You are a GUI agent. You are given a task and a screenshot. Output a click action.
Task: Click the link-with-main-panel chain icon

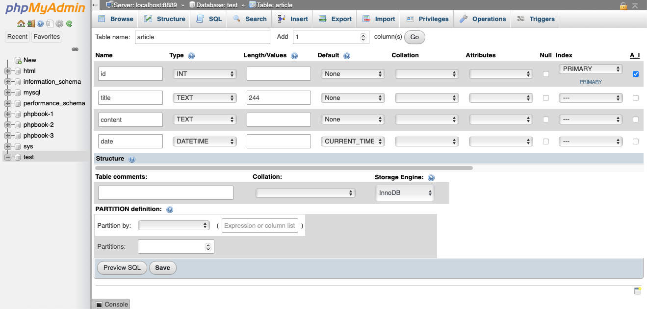click(75, 49)
